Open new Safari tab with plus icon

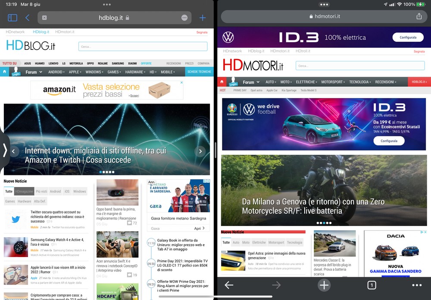click(203, 18)
